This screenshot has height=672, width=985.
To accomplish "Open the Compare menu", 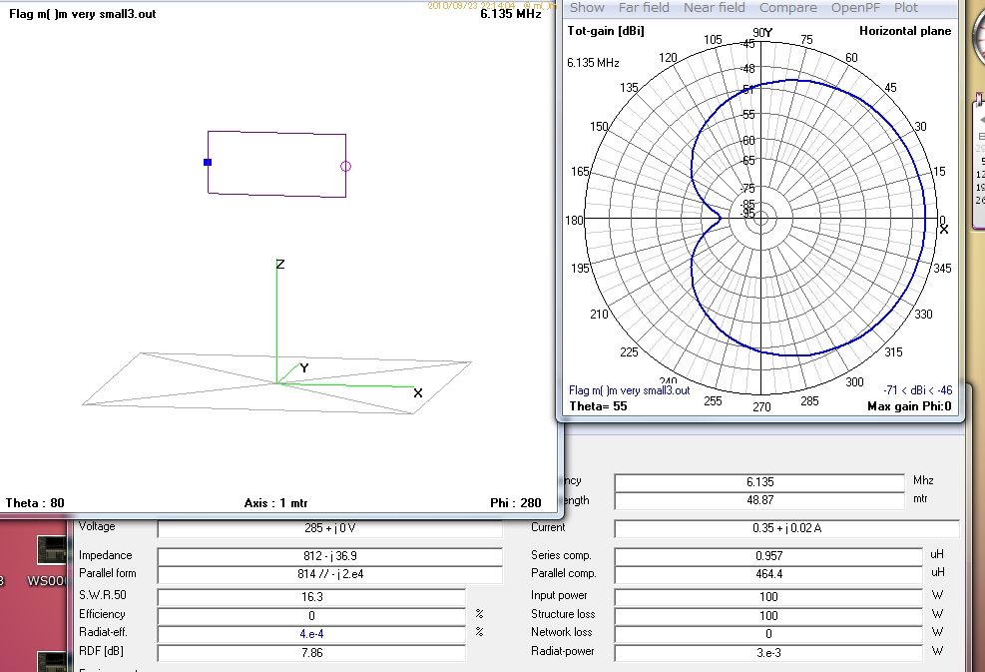I will [787, 8].
